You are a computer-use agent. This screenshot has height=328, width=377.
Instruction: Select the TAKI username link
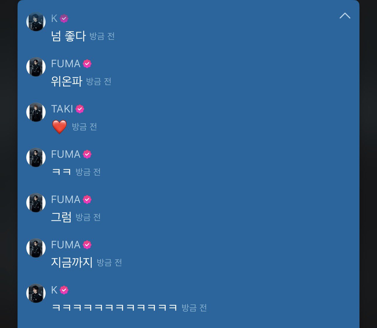click(x=62, y=109)
